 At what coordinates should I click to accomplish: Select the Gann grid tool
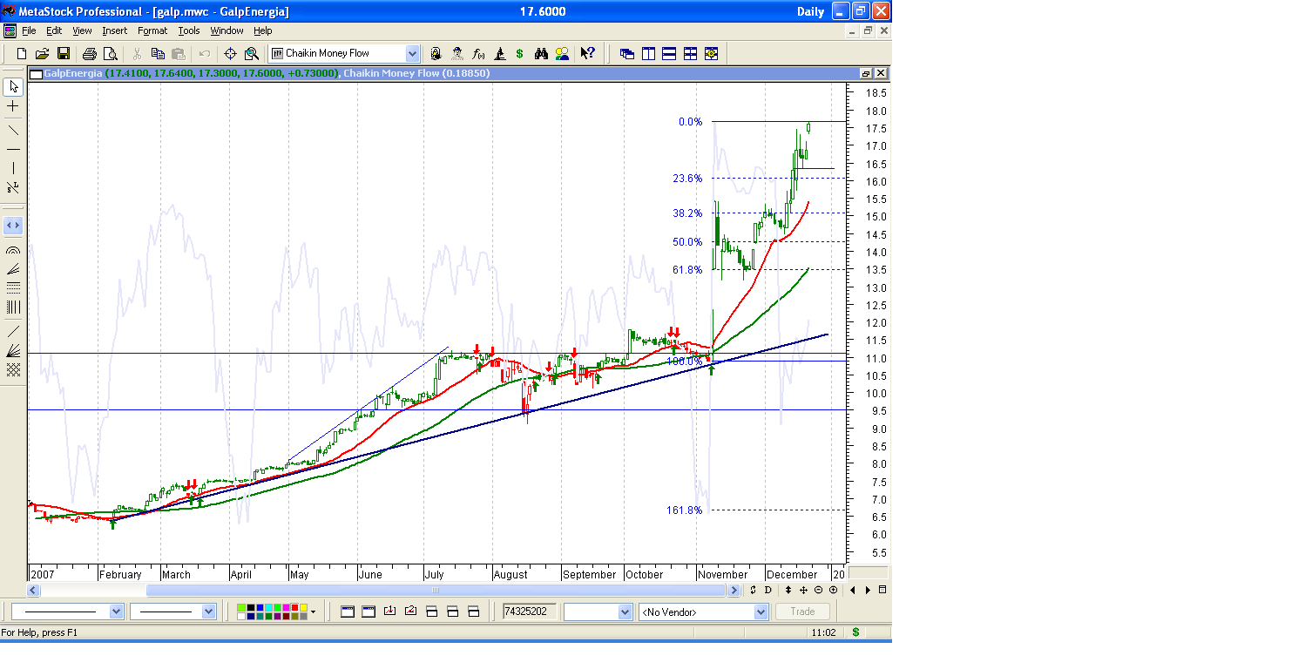click(13, 369)
